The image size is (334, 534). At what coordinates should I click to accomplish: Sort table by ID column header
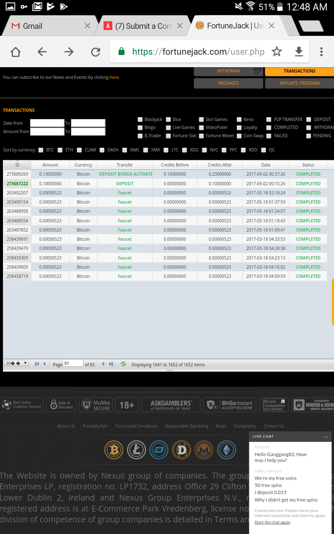(x=17, y=165)
